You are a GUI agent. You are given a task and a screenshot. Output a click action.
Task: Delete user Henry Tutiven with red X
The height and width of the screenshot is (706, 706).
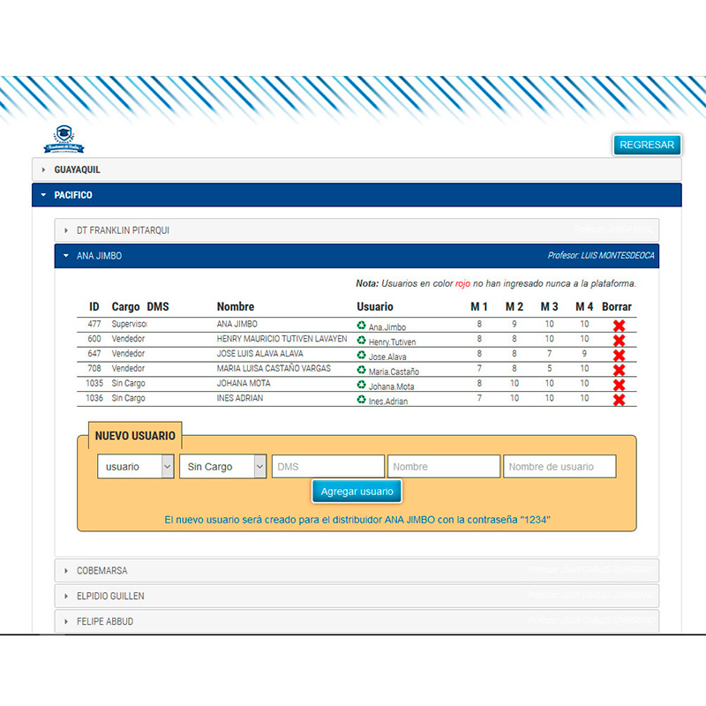click(x=619, y=342)
